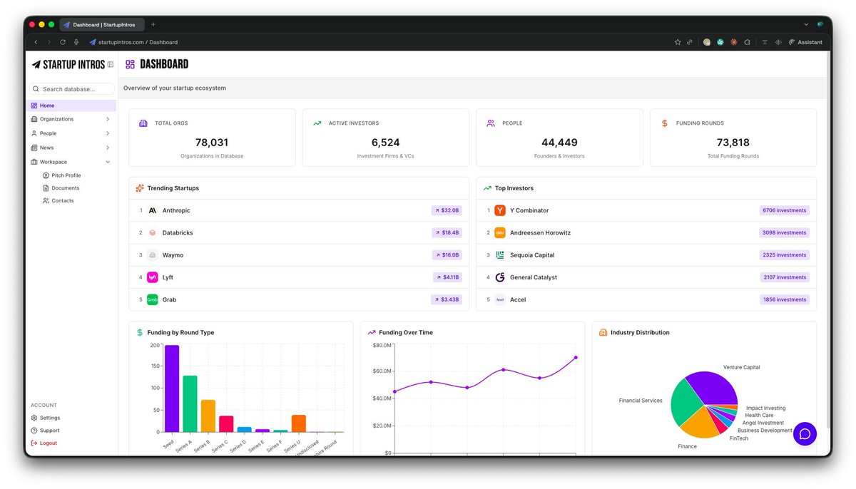Click the People card users icon
This screenshot has width=856, height=489.
click(491, 123)
